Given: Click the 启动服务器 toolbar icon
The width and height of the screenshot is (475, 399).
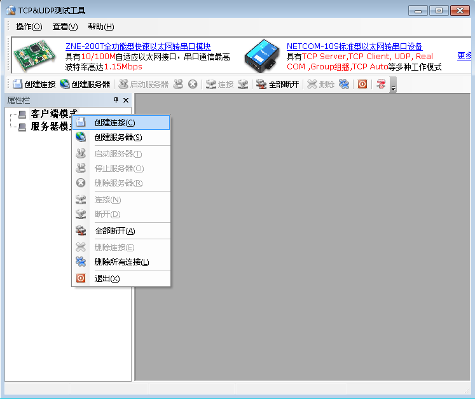Looking at the screenshot, I should (x=123, y=84).
